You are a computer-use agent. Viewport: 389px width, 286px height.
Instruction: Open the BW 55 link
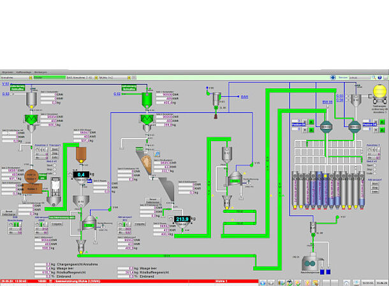point(328,102)
